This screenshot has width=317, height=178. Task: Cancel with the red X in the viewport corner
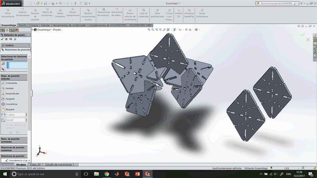point(308,40)
